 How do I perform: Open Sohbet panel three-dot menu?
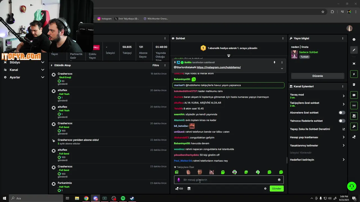coord(283,38)
